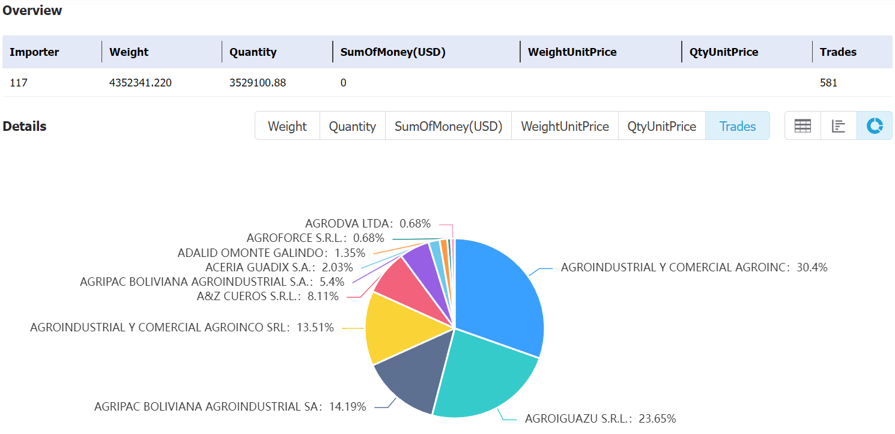Screen dimensions: 895x434
Task: Click the Overview heading
Action: (32, 10)
